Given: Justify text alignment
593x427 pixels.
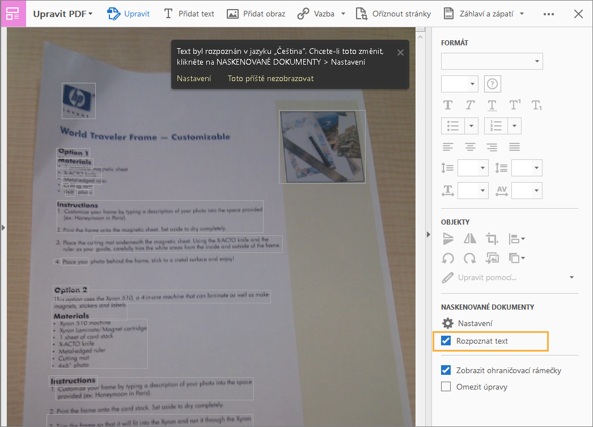Looking at the screenshot, I should coord(514,147).
